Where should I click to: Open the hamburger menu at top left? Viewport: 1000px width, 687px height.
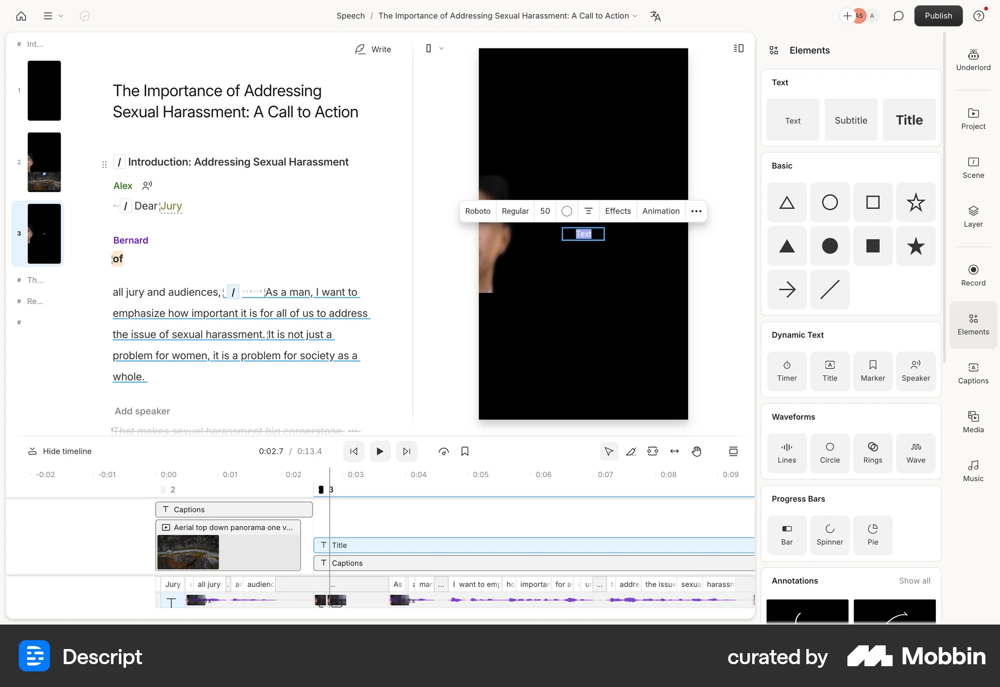click(x=48, y=16)
